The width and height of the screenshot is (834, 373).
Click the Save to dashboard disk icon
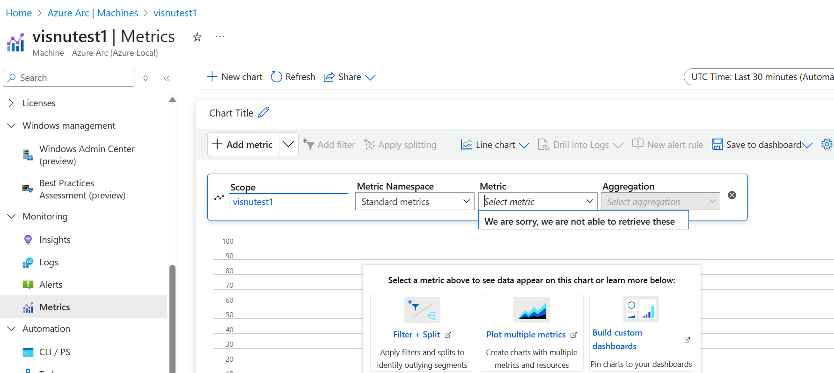click(x=717, y=144)
